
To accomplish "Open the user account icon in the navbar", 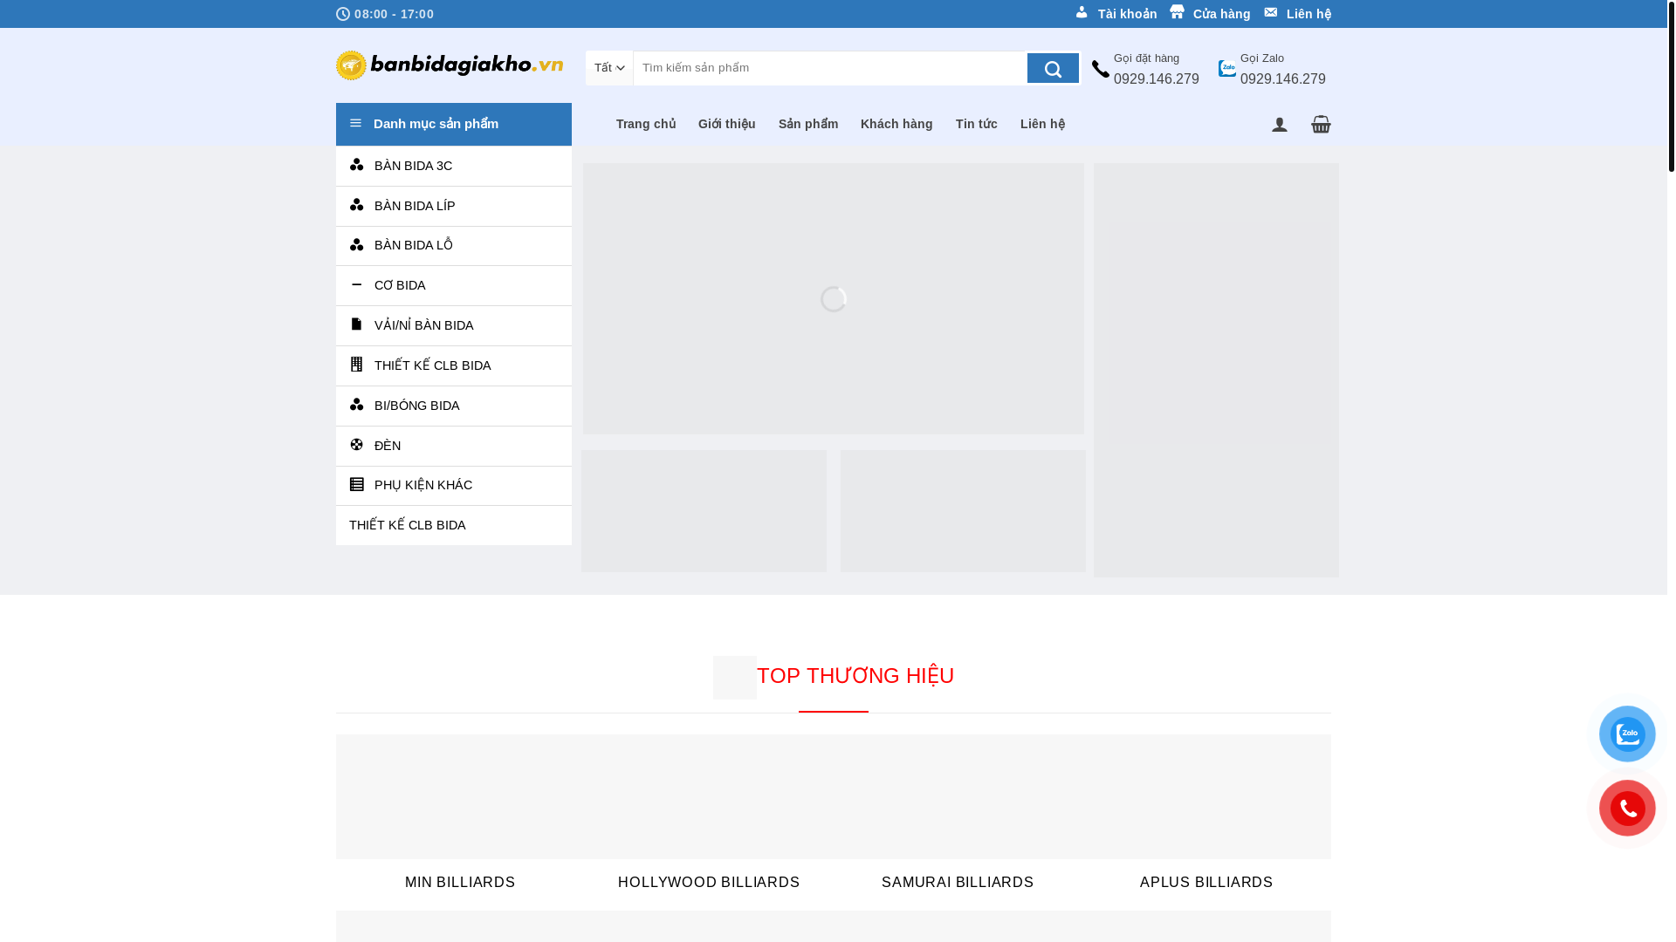I will pyautogui.click(x=1280, y=125).
